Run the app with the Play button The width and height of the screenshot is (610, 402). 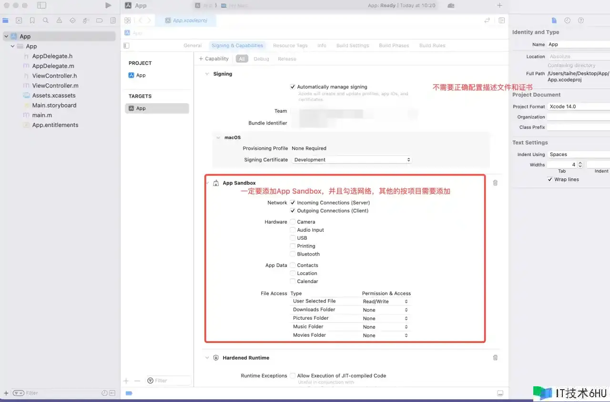[x=108, y=5]
